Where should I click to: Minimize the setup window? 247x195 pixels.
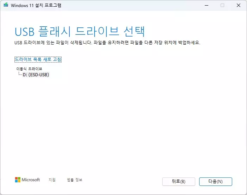coord(207,5)
